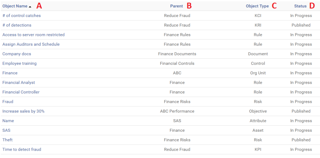Click the sort arrow beside Object Name
The image size is (320, 158).
point(30,6)
